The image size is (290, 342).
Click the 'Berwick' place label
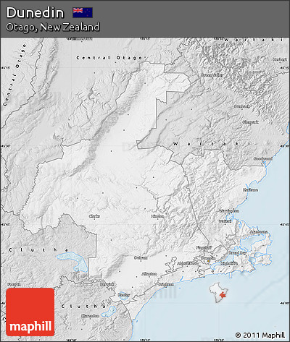coord(107,284)
